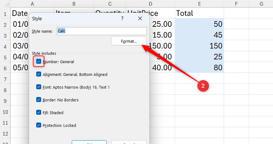Open the Format... button

click(x=129, y=41)
